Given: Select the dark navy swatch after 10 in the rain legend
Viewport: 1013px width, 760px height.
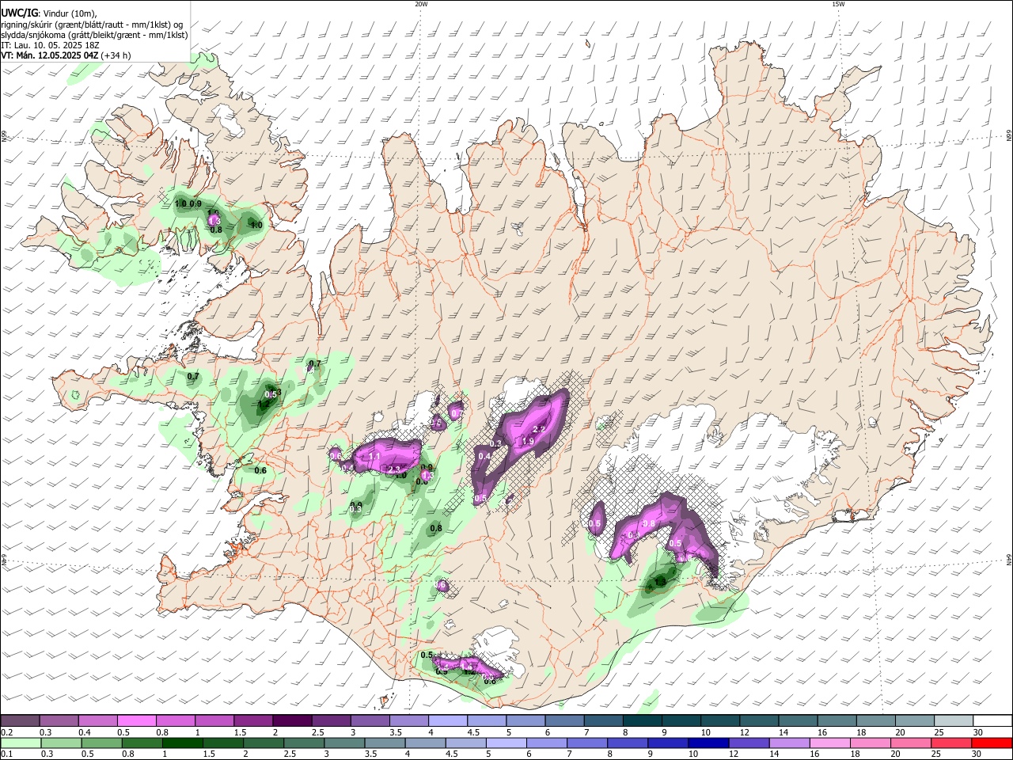Looking at the screenshot, I should coord(708,743).
